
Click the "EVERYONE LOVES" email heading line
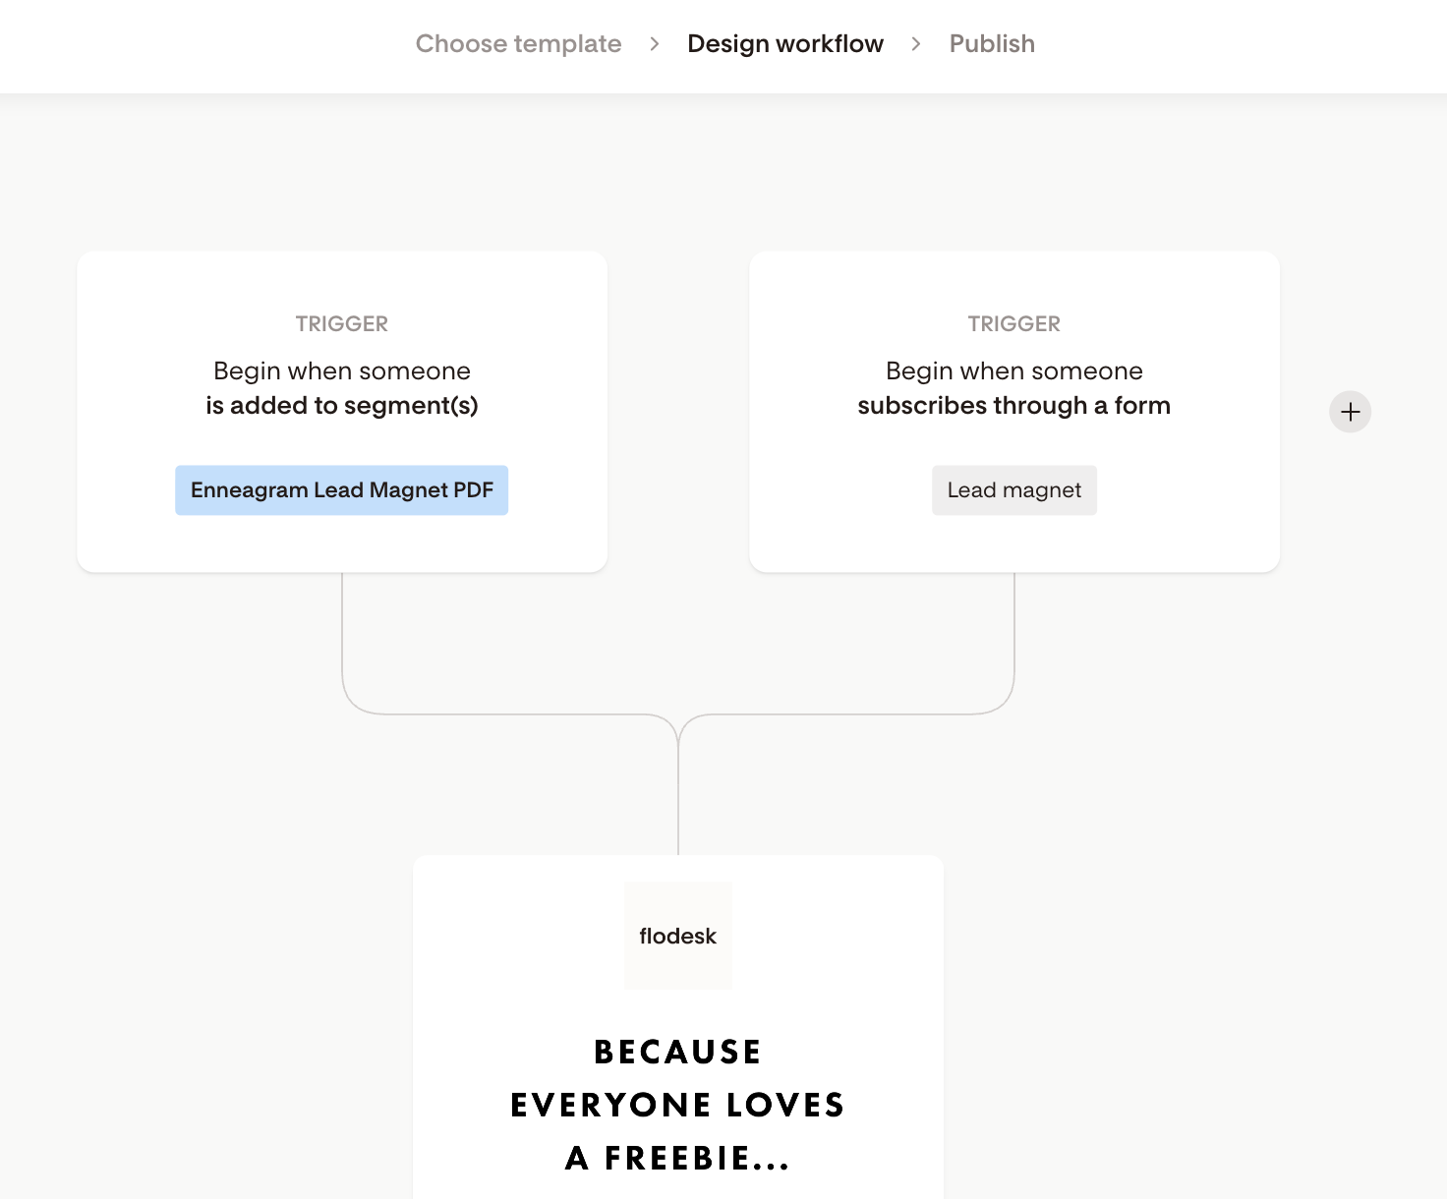tap(678, 1106)
